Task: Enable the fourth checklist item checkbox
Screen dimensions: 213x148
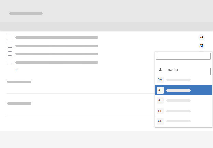Action: pyautogui.click(x=10, y=62)
